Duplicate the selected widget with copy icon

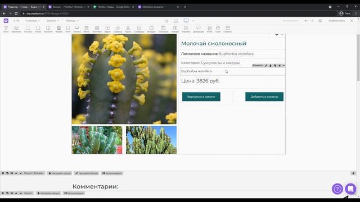275,66
